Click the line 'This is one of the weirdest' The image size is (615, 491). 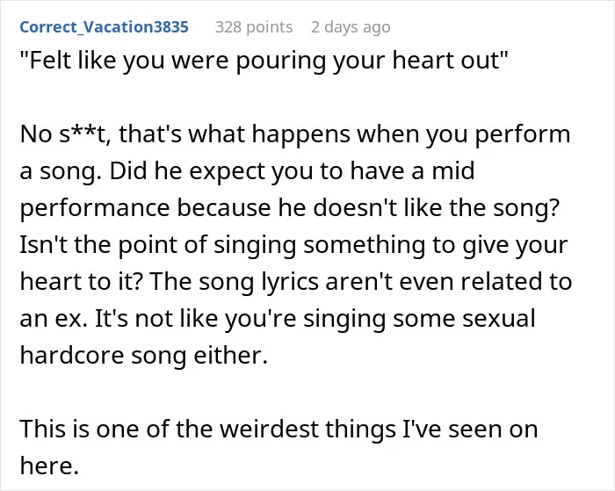click(279, 429)
